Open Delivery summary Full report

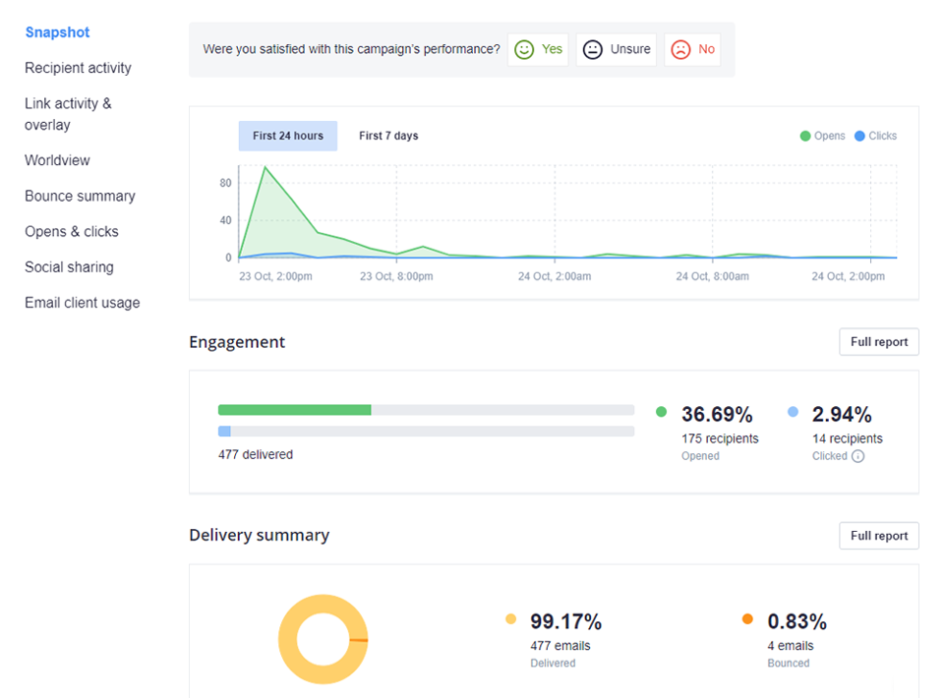879,536
